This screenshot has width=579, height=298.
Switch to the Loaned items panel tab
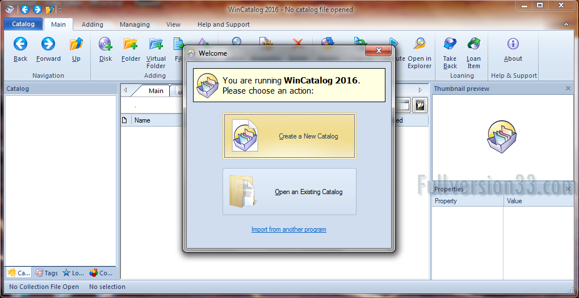(73, 273)
